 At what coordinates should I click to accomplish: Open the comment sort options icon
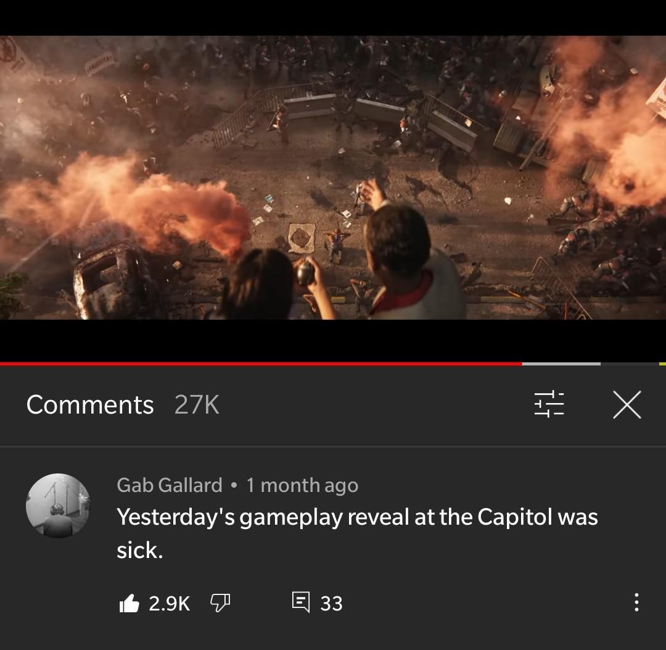tap(549, 404)
